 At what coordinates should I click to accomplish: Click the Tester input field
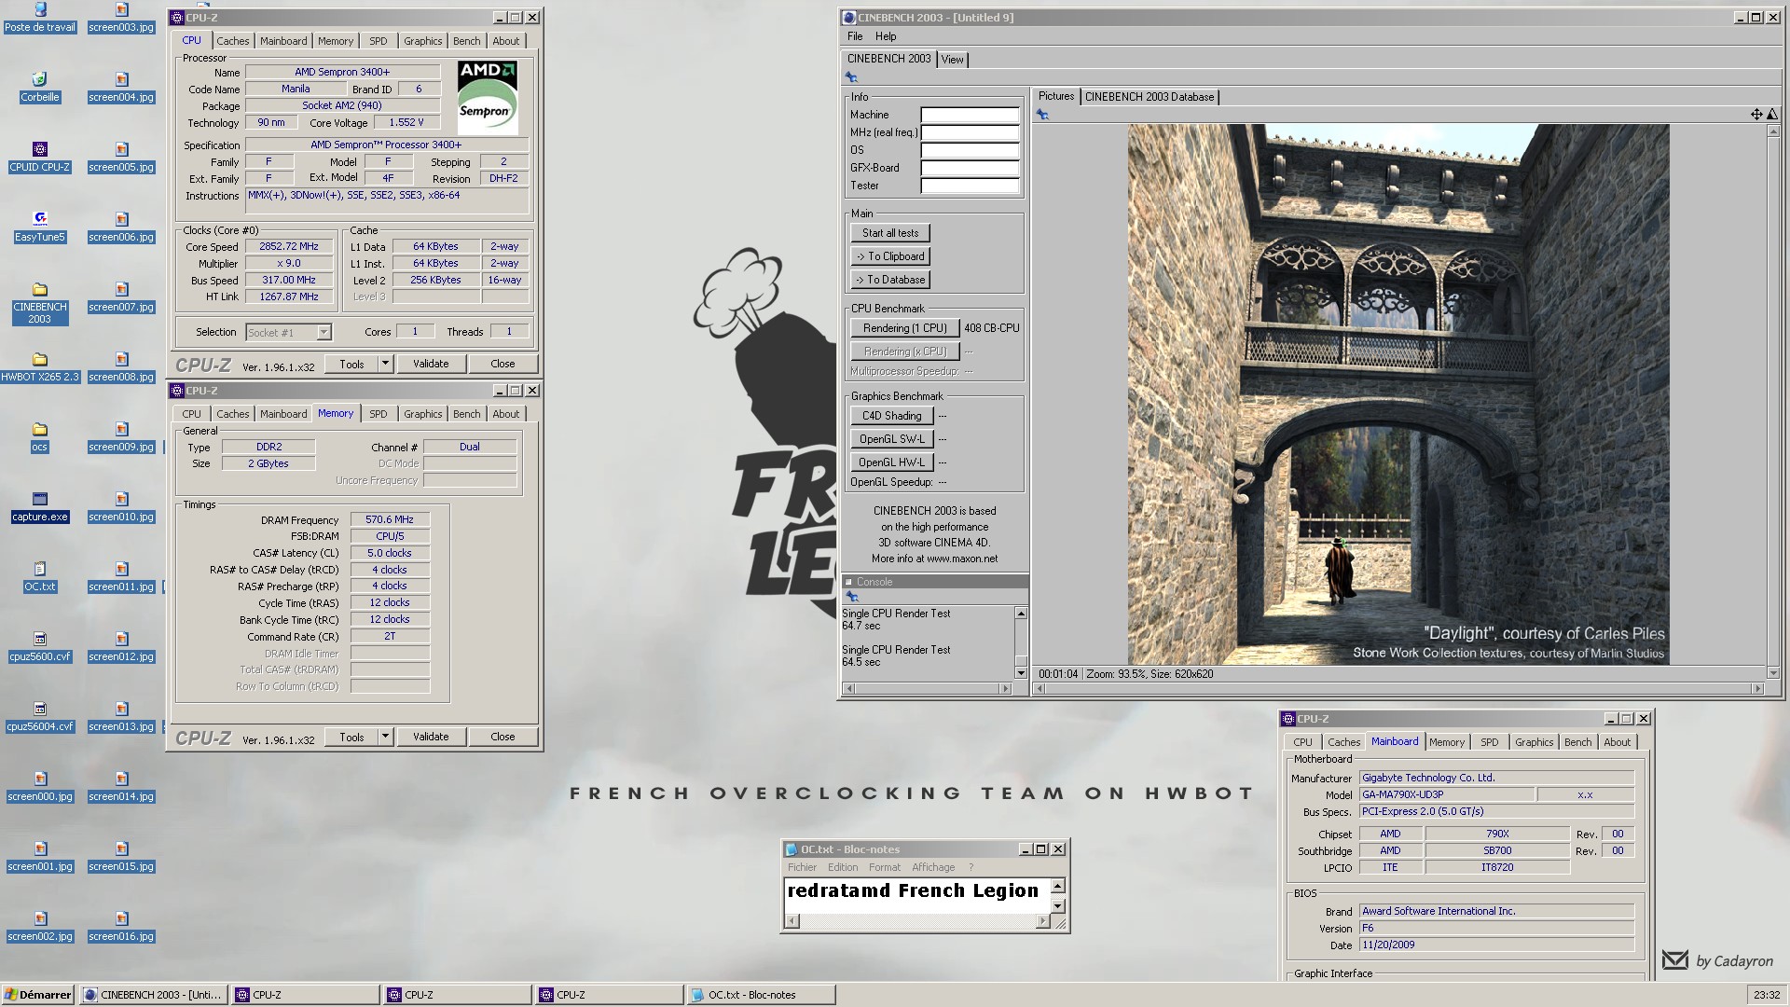[x=970, y=186]
